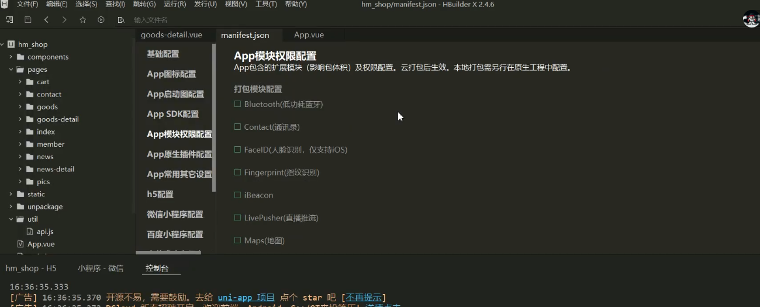Expand the news-detail folder chevron
The width and height of the screenshot is (760, 307).
20,169
